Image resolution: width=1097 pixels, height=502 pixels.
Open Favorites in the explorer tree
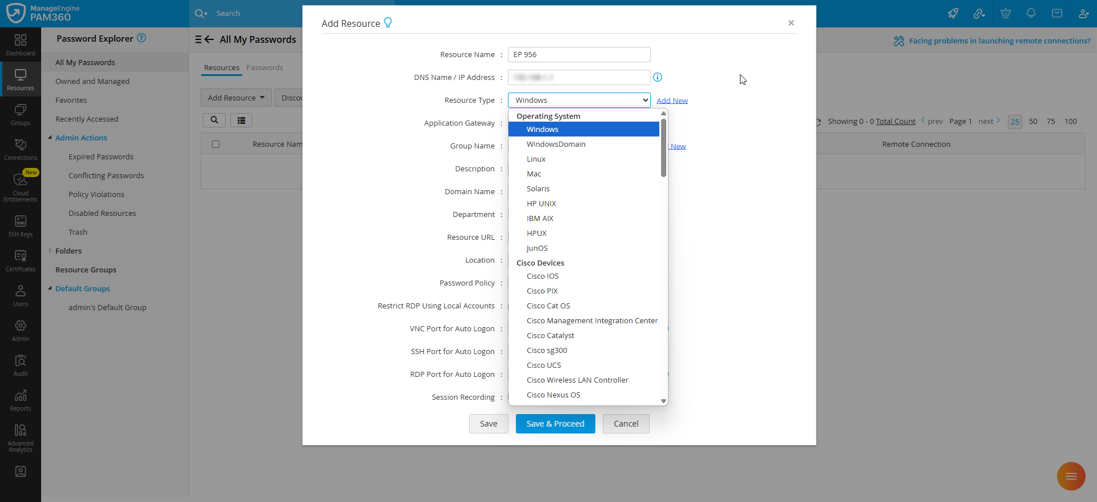[71, 100]
